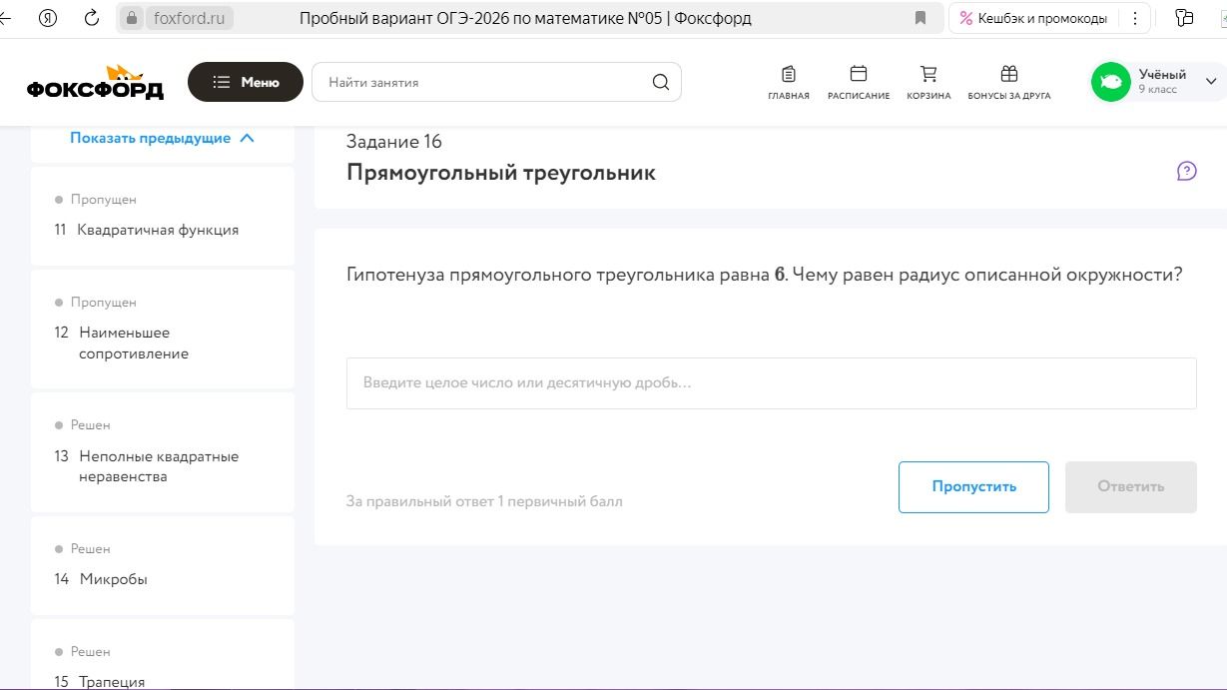Click the Foxford logo

95,82
